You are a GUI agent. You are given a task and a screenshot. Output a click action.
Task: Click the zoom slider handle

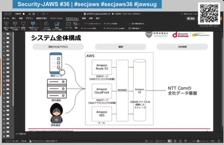198,141
